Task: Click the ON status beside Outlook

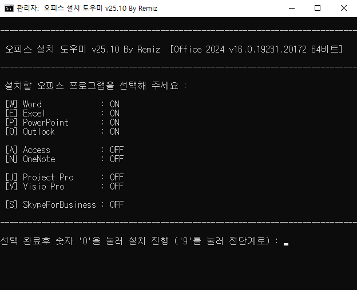Action: [114, 132]
